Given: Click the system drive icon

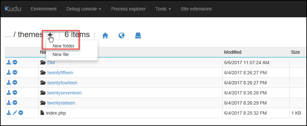Looking at the screenshot, I should click(138, 35).
